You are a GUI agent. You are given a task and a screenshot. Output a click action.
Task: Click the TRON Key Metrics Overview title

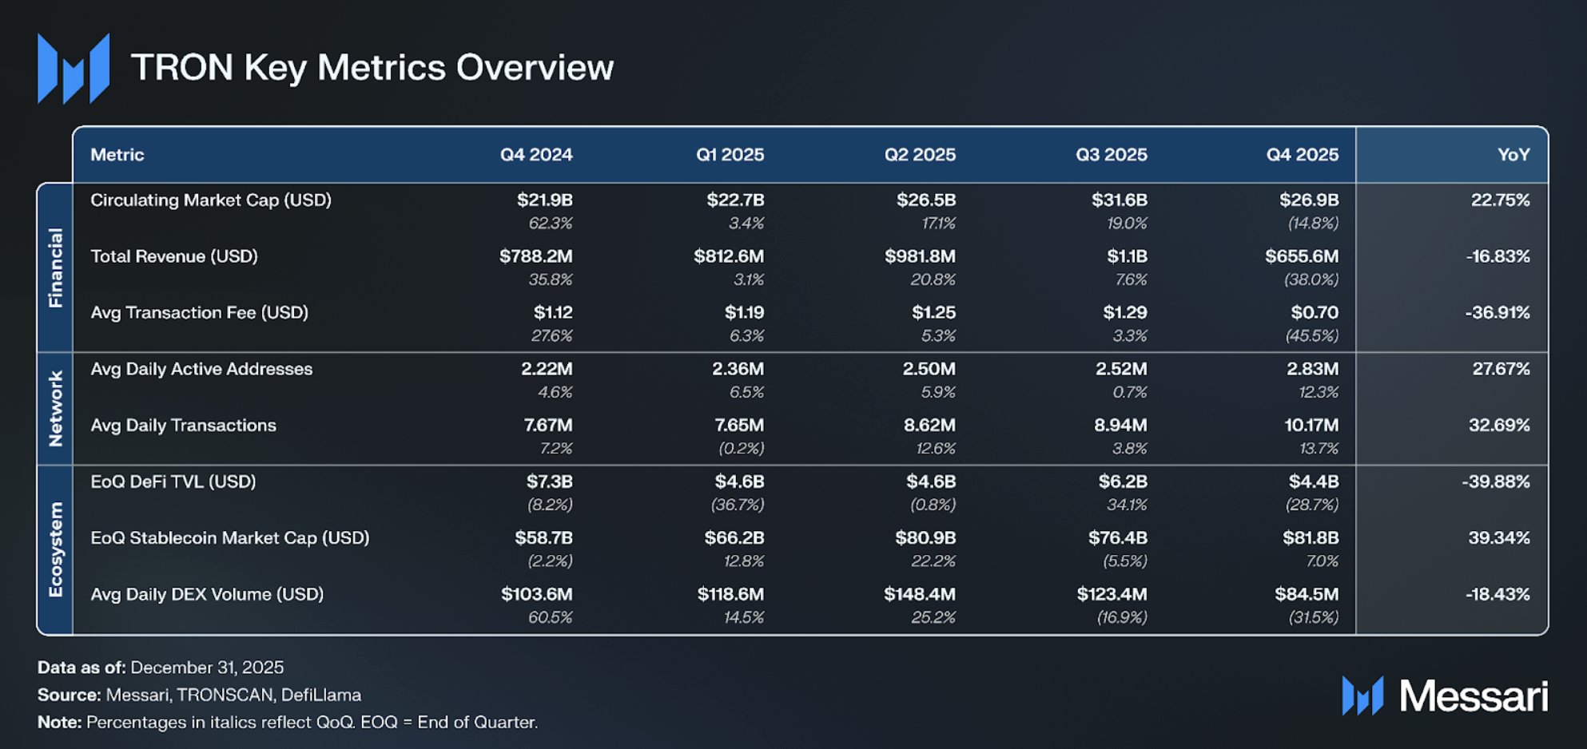pyautogui.click(x=372, y=68)
